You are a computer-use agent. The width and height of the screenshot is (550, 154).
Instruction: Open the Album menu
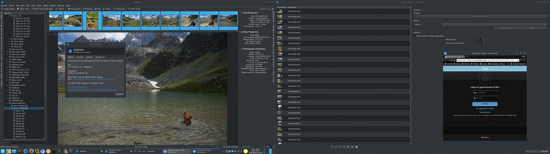coord(11,5)
